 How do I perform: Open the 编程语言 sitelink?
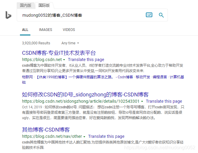click(160, 77)
